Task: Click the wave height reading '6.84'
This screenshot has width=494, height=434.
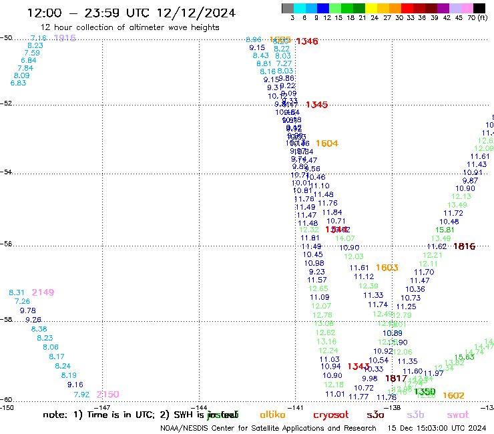Action: pos(28,60)
